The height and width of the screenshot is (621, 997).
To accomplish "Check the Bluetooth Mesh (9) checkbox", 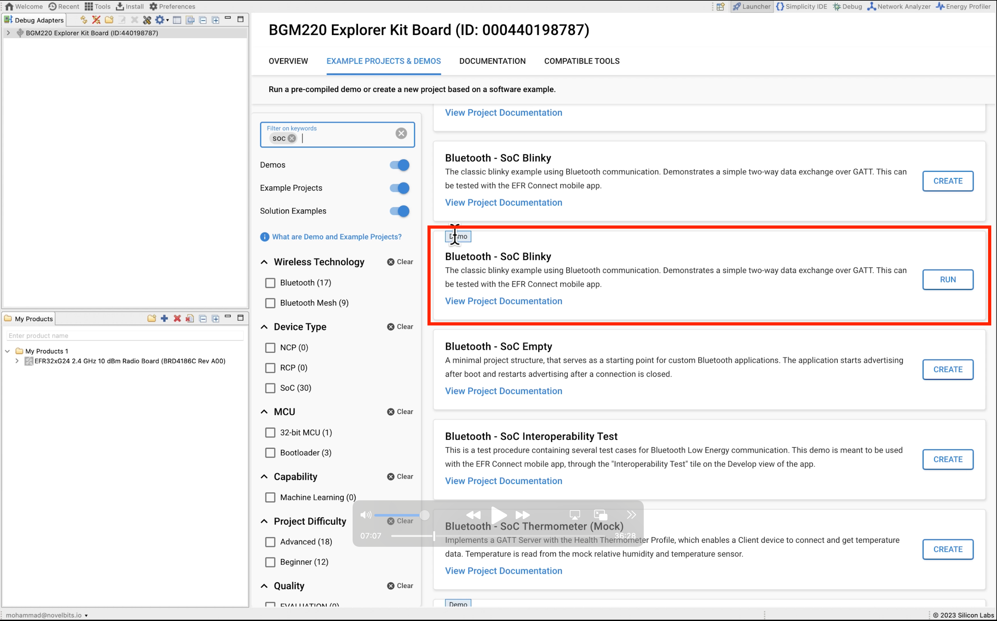I will click(x=270, y=303).
